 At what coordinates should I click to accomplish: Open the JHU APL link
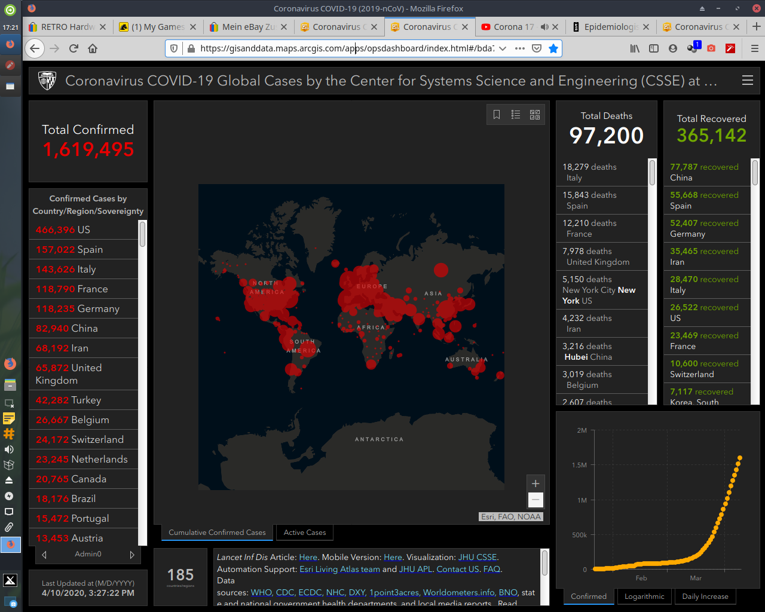tap(415, 569)
